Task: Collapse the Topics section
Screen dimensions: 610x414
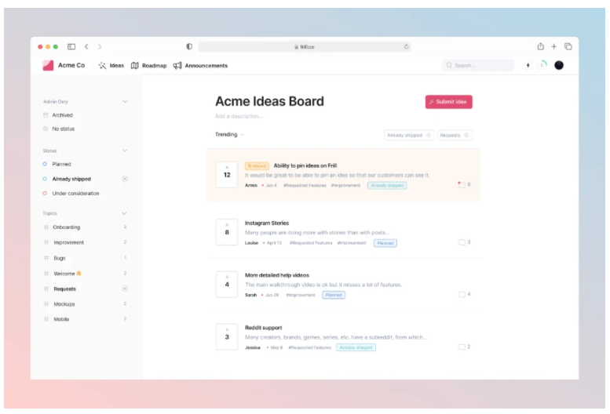Action: pos(124,213)
